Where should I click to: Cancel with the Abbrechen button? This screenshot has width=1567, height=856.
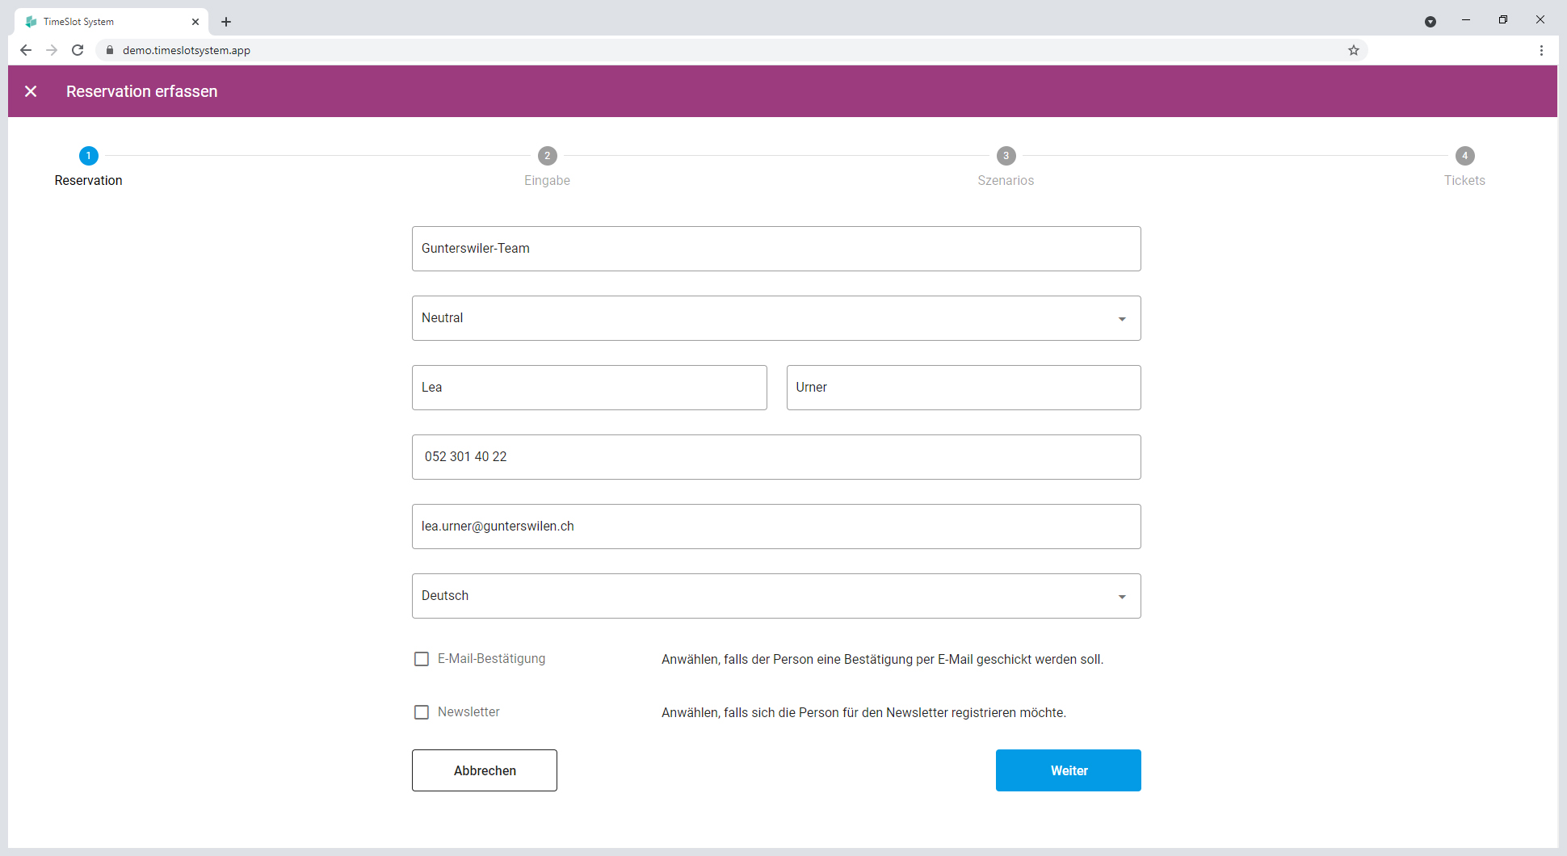click(485, 770)
